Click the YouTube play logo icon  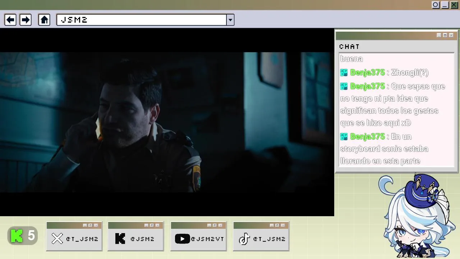click(x=182, y=239)
